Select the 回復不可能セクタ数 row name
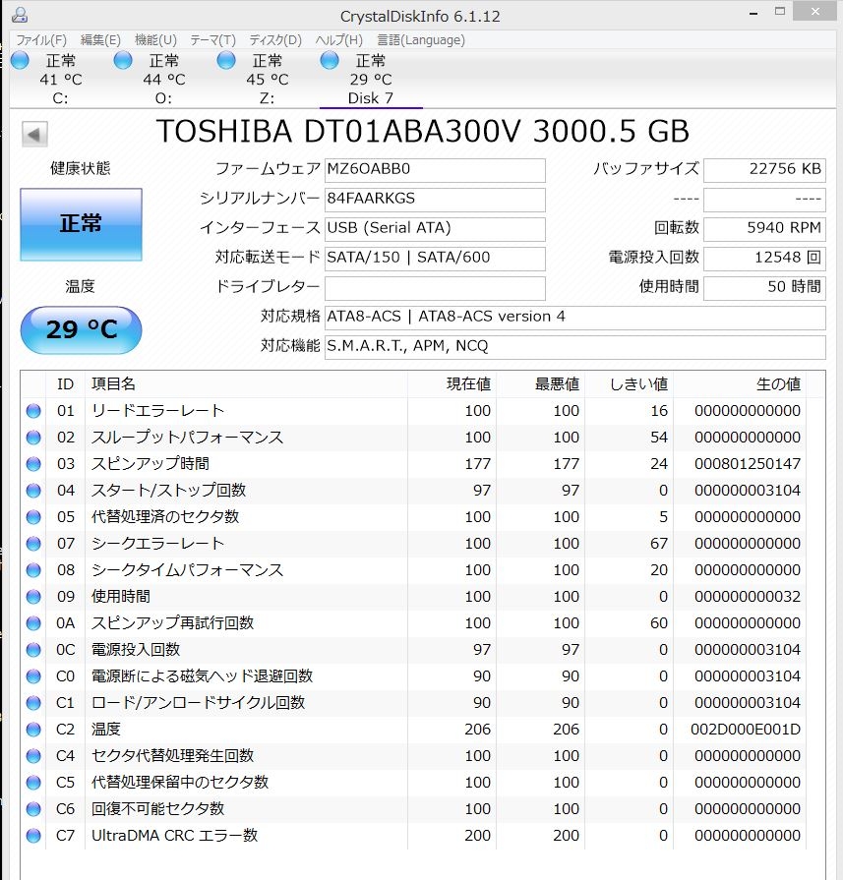This screenshot has width=843, height=880. click(x=157, y=809)
